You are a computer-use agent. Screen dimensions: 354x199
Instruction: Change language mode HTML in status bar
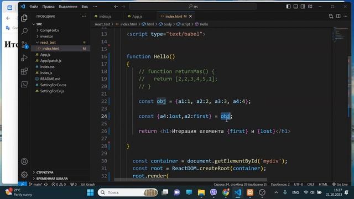point(323,184)
